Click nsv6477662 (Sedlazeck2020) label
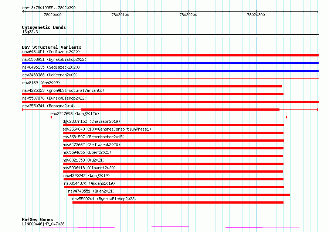Screen dimensions: 329x232 point(91,145)
